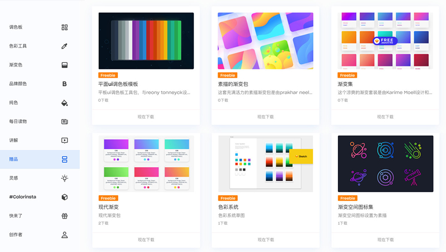Open 品牌颜色 via the B icon
The height and width of the screenshot is (252, 446).
[65, 84]
